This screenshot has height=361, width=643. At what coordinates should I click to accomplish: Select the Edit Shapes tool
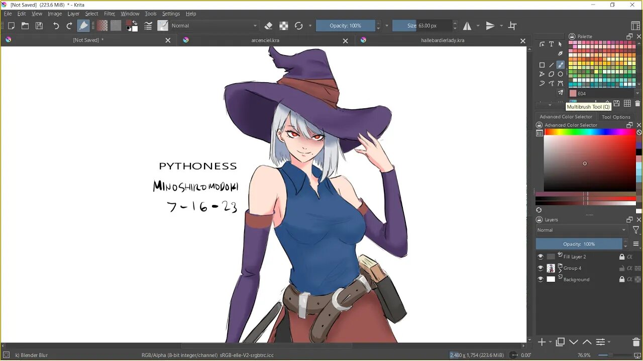542,44
